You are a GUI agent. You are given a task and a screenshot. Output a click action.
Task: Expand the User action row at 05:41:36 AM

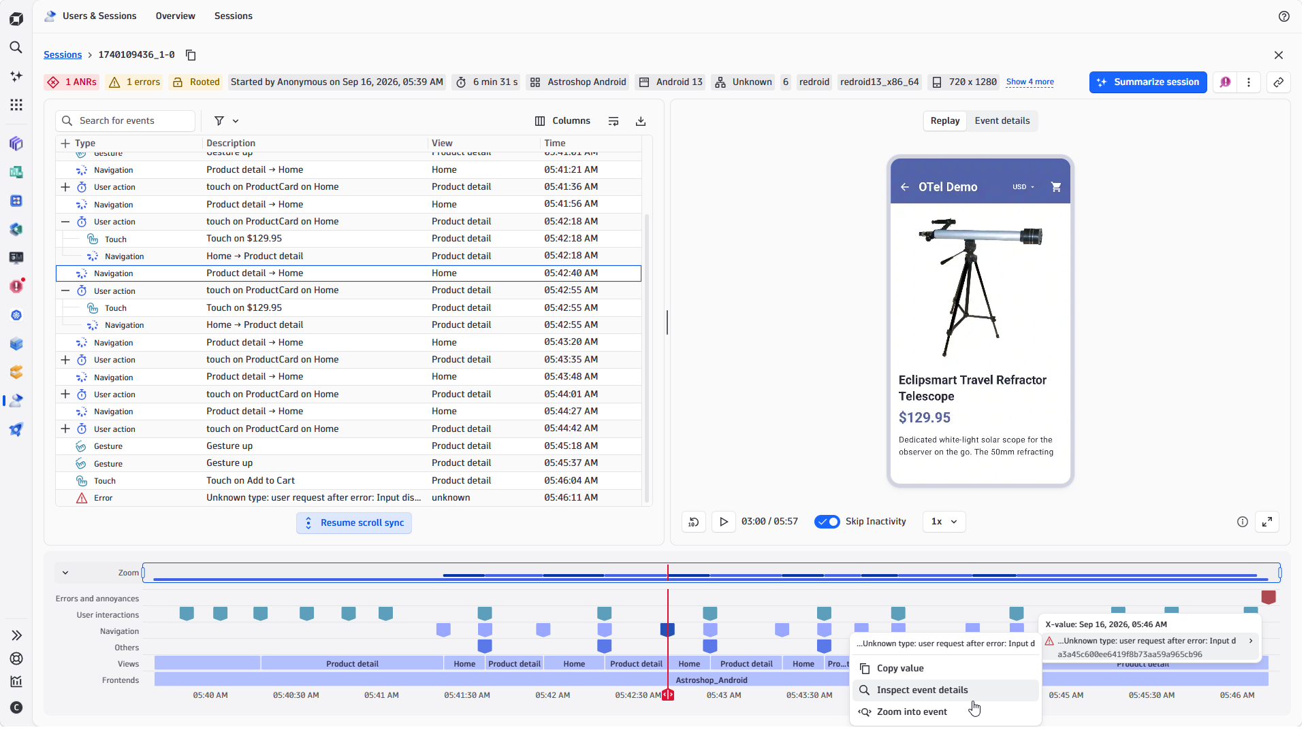pyautogui.click(x=65, y=188)
